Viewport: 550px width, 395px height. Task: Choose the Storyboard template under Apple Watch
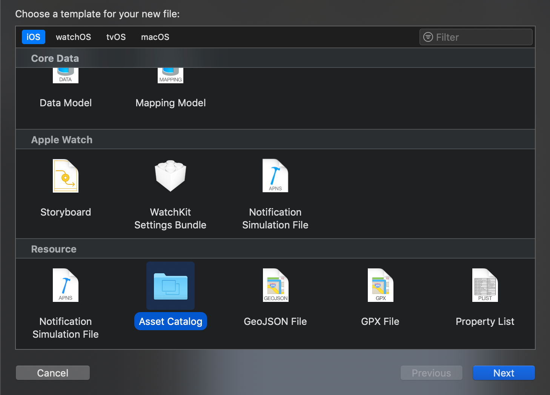pyautogui.click(x=65, y=176)
